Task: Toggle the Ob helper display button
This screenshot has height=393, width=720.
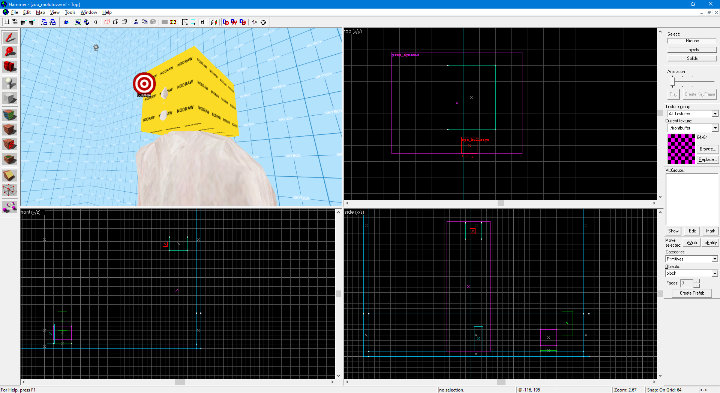Action: (243, 22)
